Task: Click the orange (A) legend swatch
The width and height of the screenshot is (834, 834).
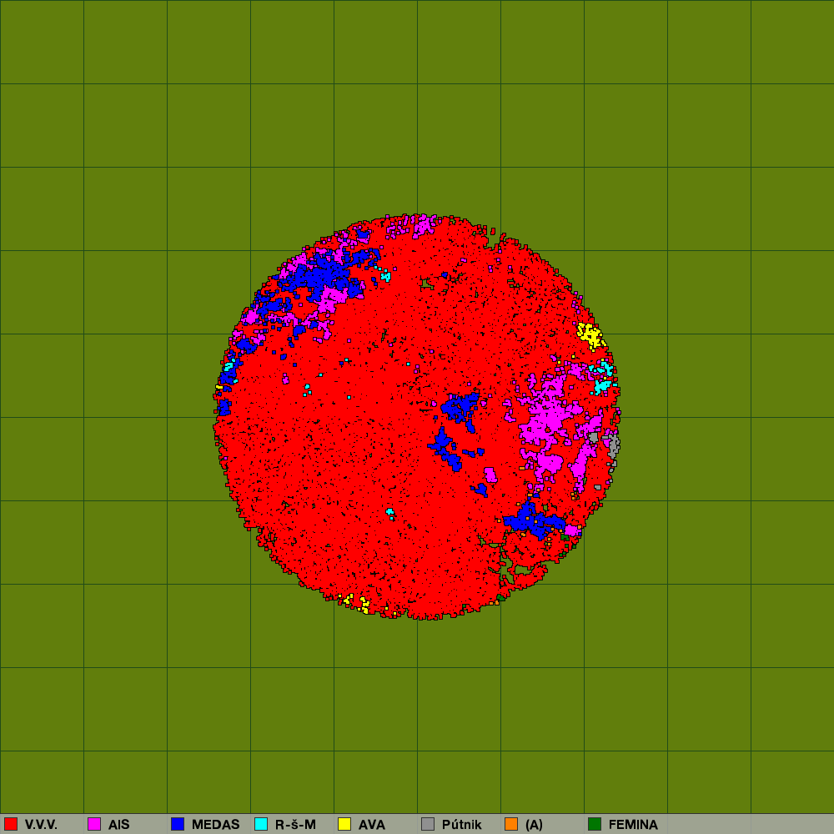Action: click(x=511, y=824)
